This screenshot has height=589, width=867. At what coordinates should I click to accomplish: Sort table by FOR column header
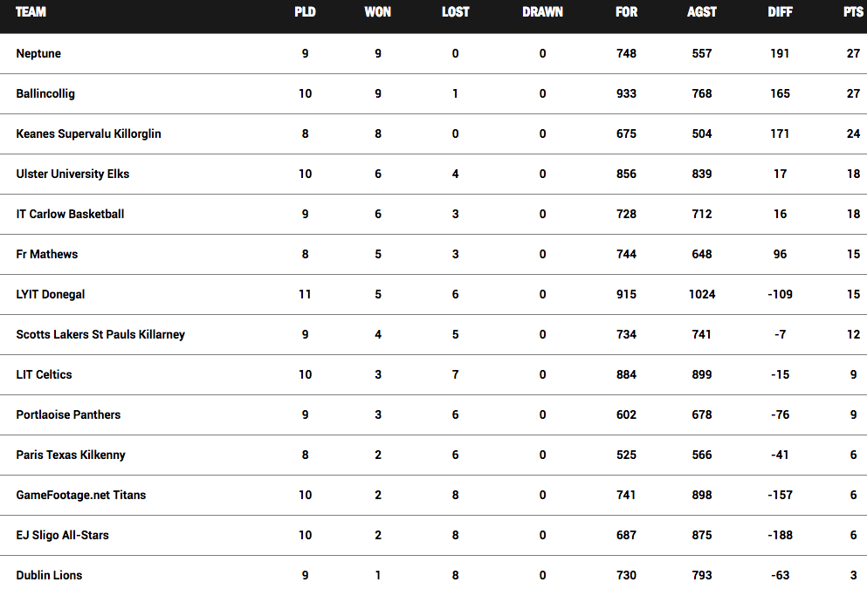pyautogui.click(x=626, y=12)
